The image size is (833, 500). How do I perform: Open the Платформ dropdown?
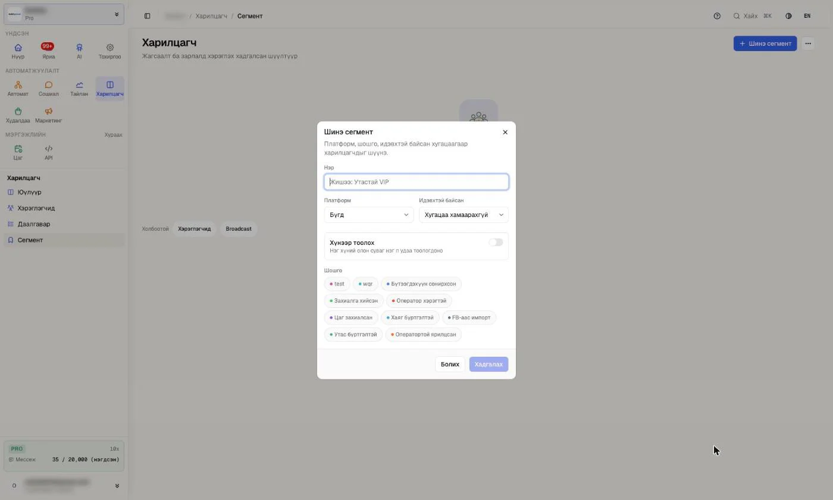pos(369,215)
